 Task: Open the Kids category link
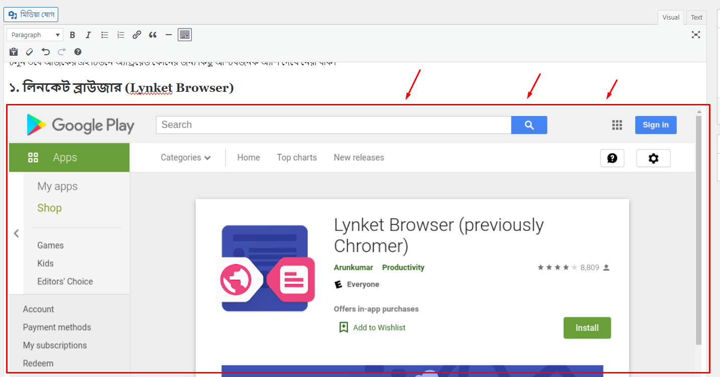(x=45, y=264)
